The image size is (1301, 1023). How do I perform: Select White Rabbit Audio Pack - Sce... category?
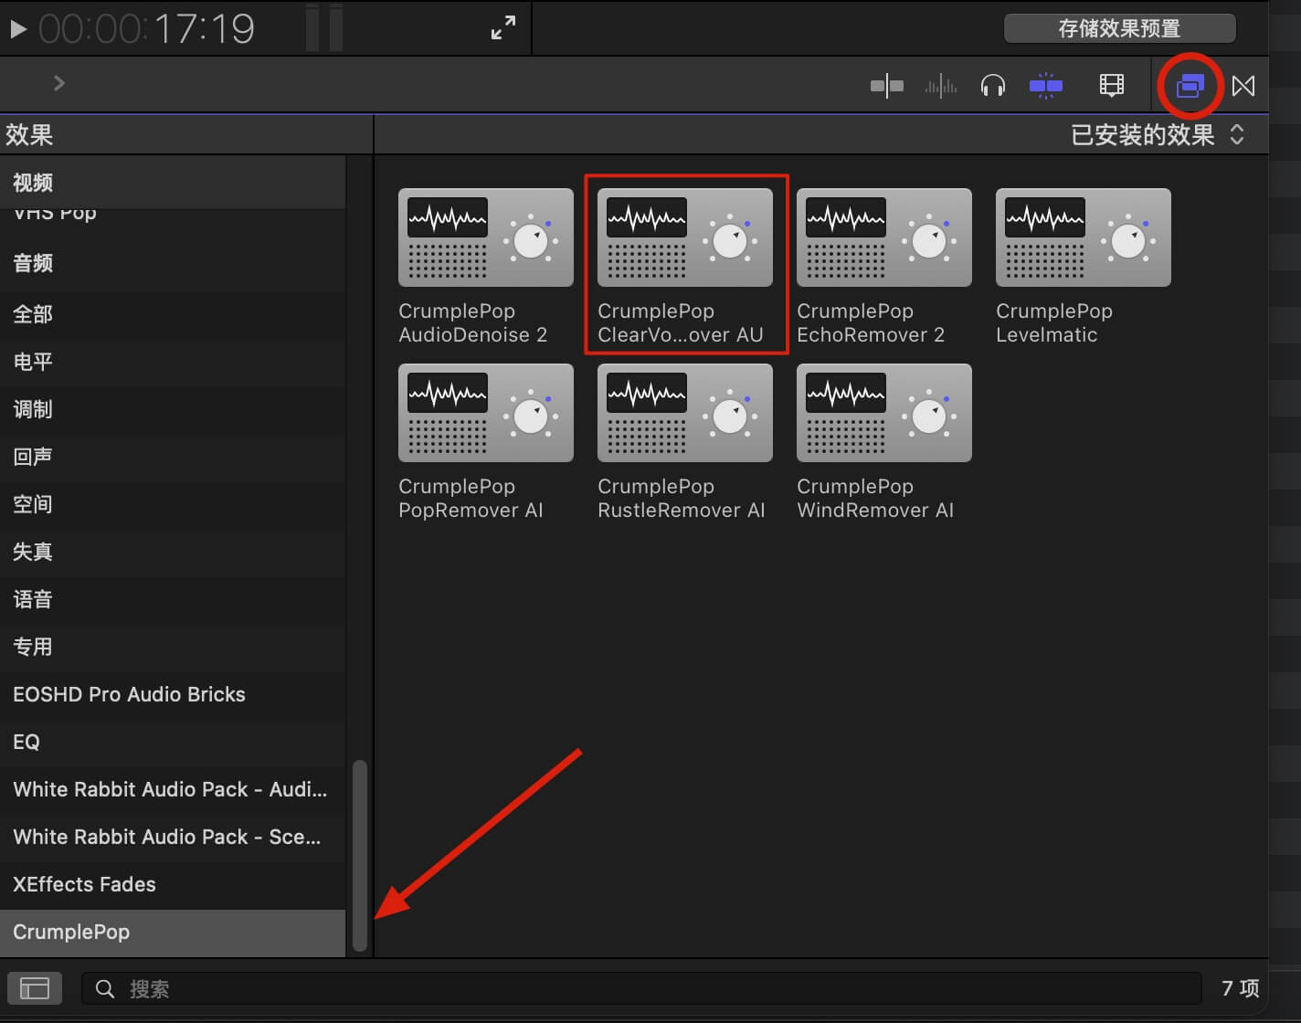click(173, 837)
